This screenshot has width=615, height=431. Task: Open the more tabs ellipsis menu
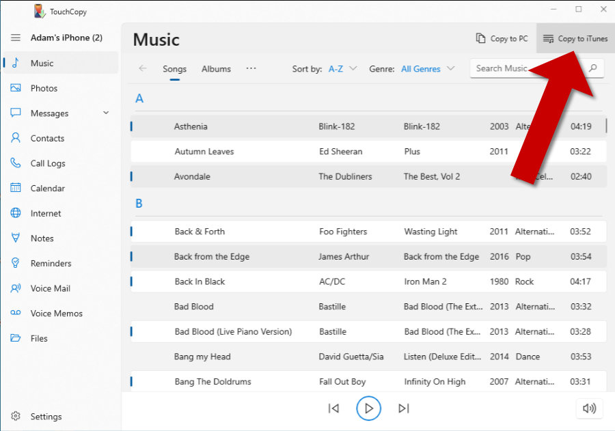(251, 68)
